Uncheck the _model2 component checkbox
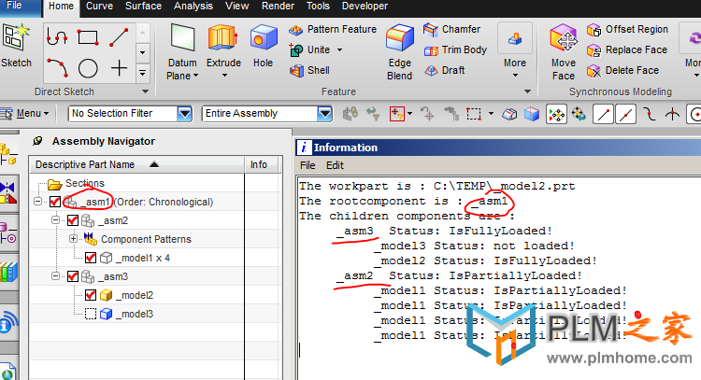 (x=91, y=296)
